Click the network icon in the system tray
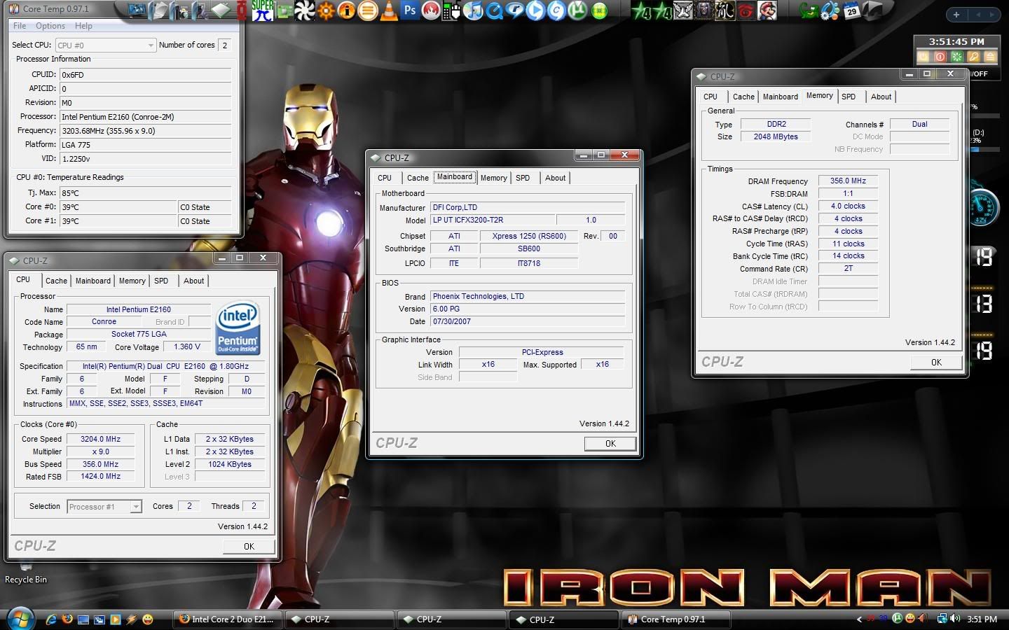1009x630 pixels. [942, 619]
